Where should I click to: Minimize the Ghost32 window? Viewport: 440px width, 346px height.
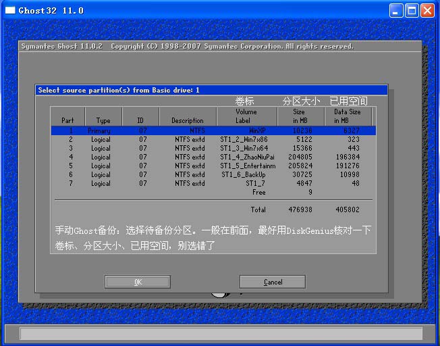(x=396, y=11)
